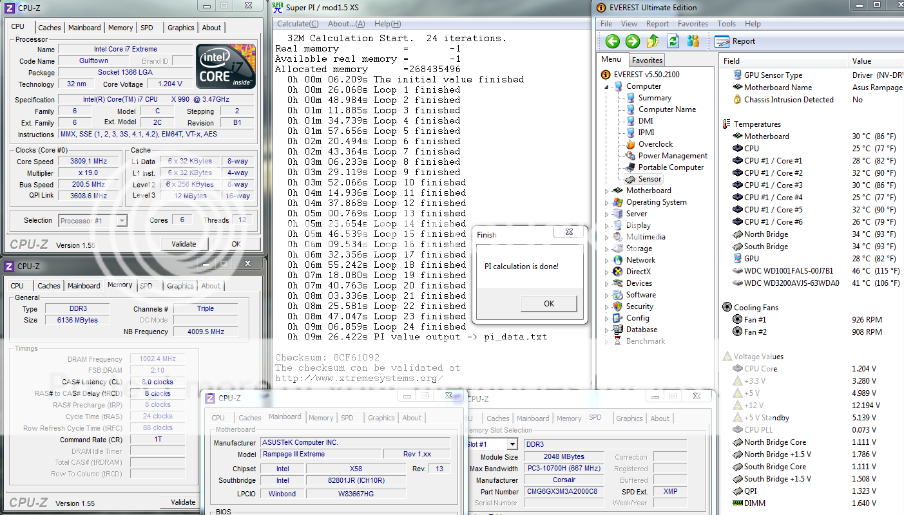Image resolution: width=904 pixels, height=515 pixels.
Task: Click the Checksum: 8CF61092 line
Action: 327,357
